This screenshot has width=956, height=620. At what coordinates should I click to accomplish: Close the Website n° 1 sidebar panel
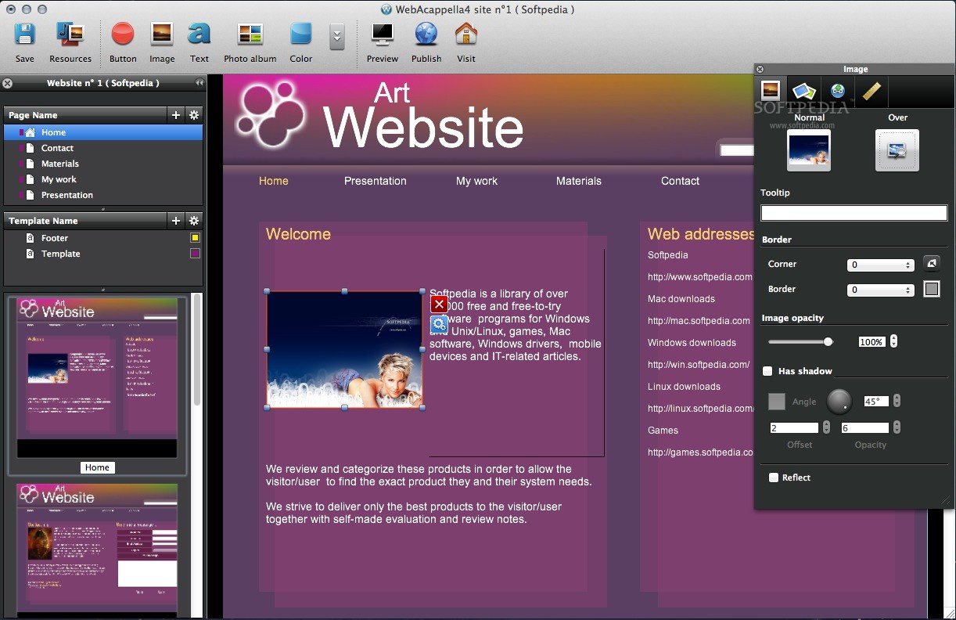(x=8, y=82)
